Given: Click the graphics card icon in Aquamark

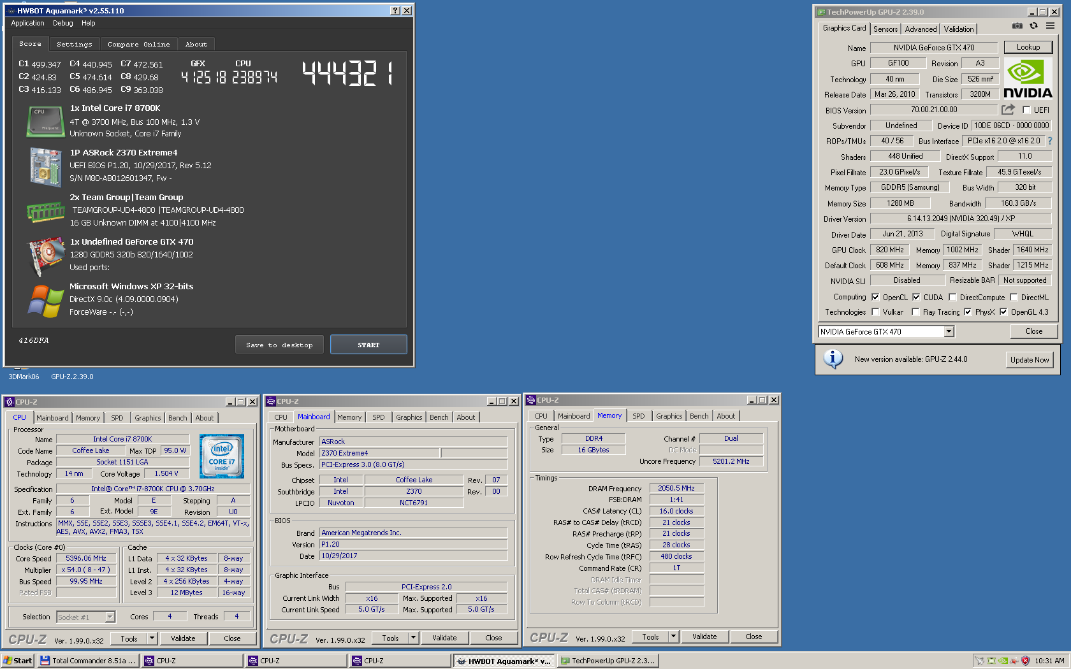Looking at the screenshot, I should (45, 256).
